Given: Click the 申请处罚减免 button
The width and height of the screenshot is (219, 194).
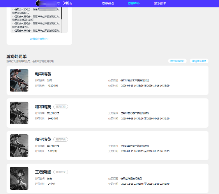Looking at the screenshot, I should [199, 61].
